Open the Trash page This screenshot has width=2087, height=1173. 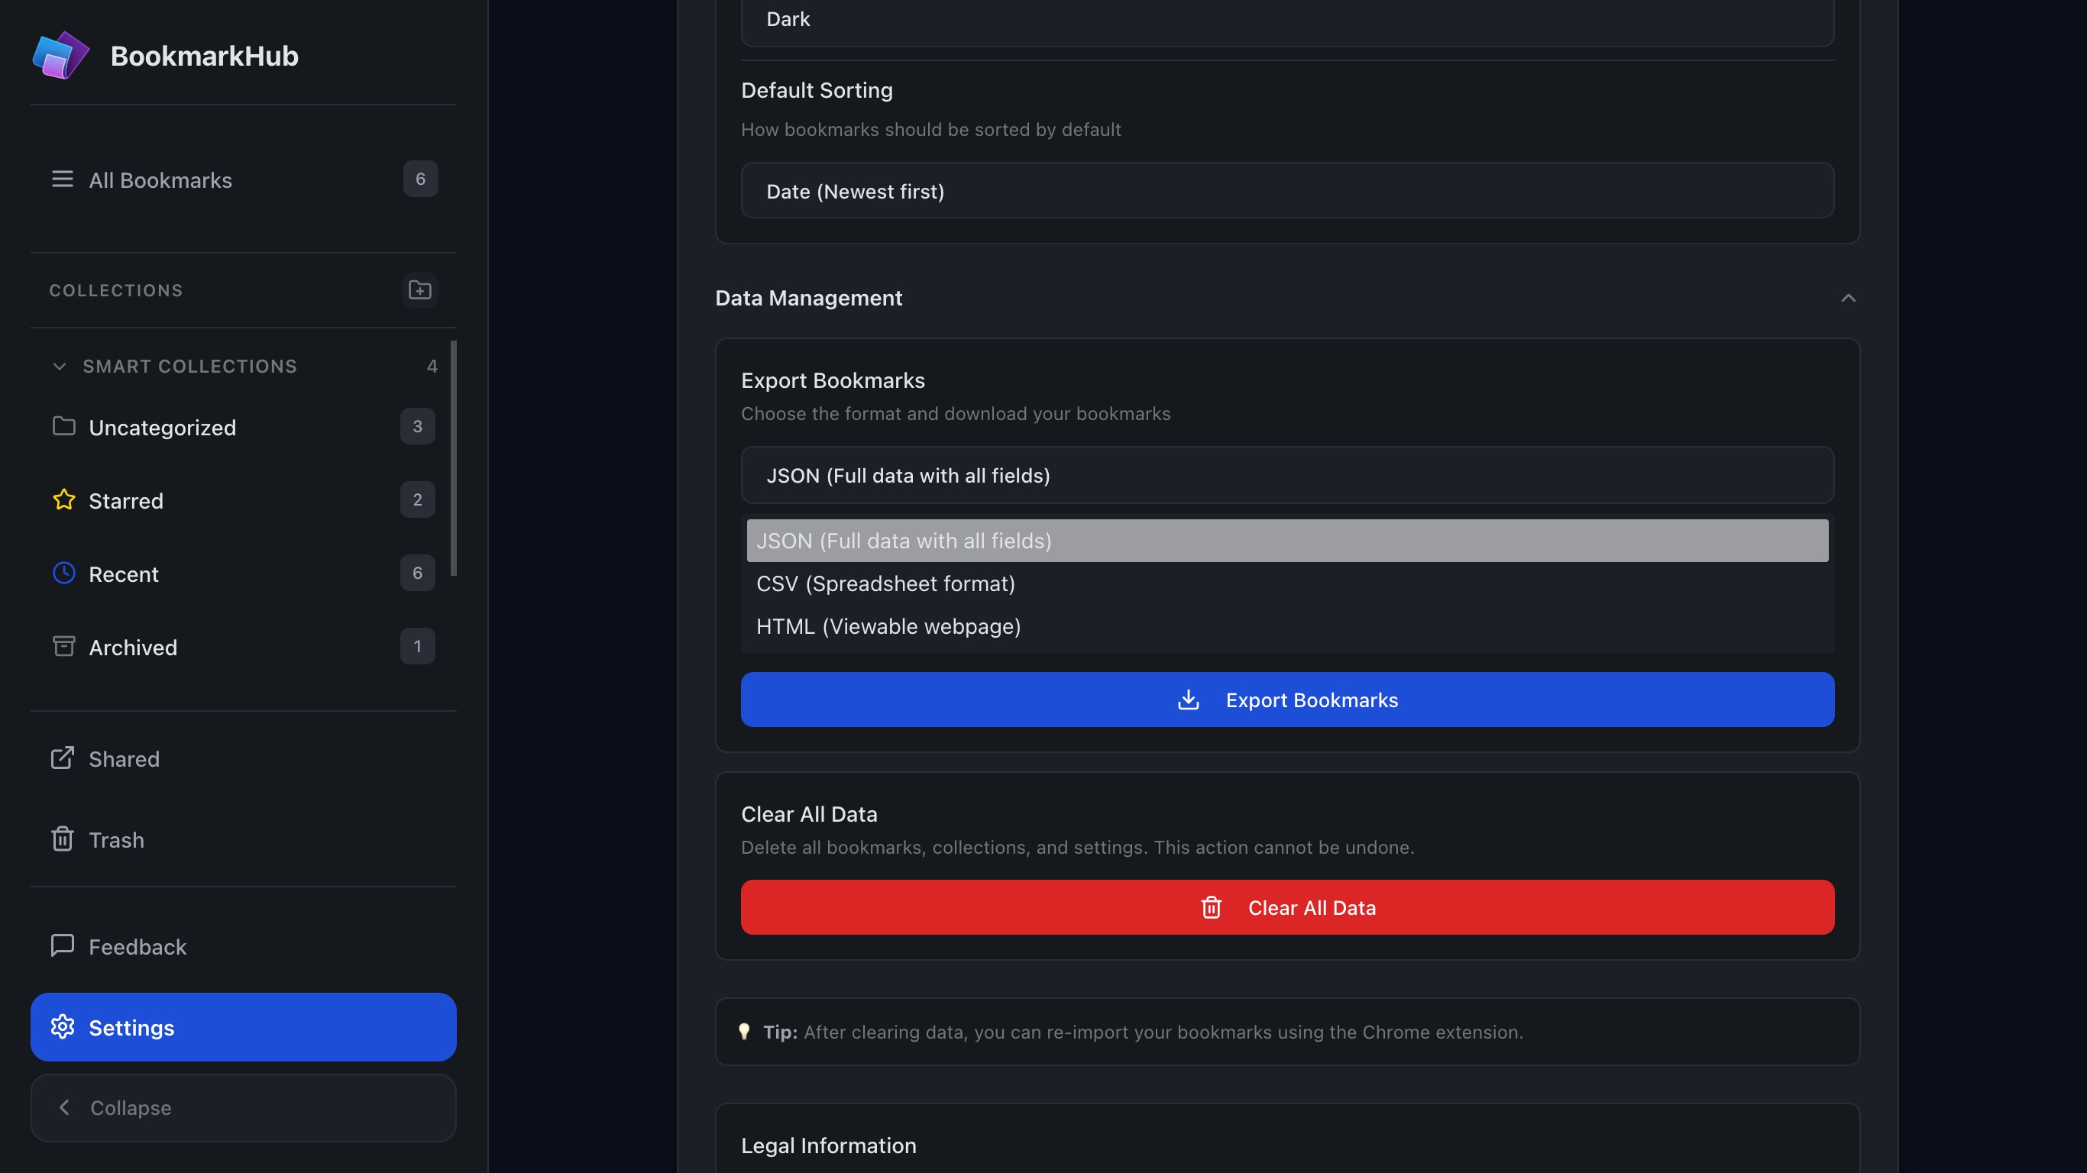pos(243,839)
